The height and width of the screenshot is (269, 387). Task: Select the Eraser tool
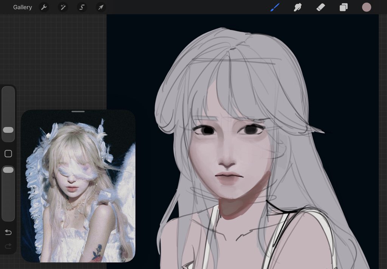320,8
